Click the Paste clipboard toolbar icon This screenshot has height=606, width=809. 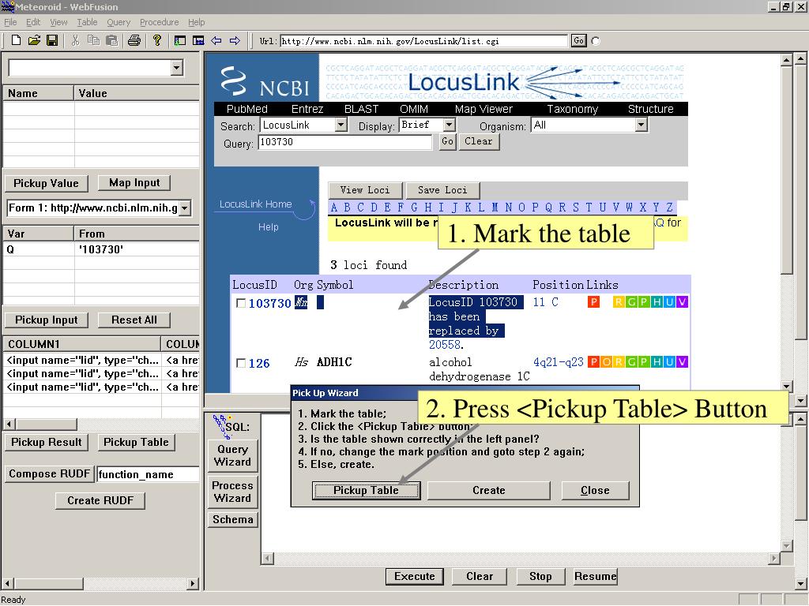click(111, 40)
